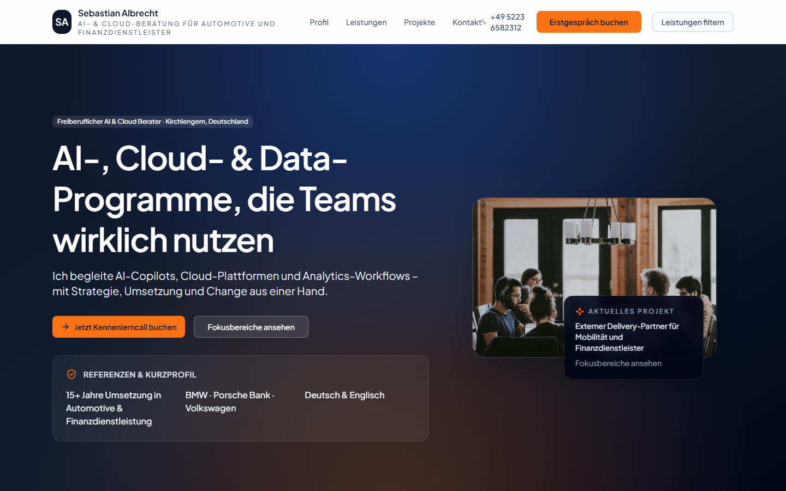Open the Profil menu item
Screen dimensions: 786x491
[x=319, y=22]
